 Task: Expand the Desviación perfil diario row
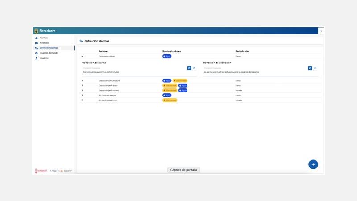pyautogui.click(x=83, y=85)
